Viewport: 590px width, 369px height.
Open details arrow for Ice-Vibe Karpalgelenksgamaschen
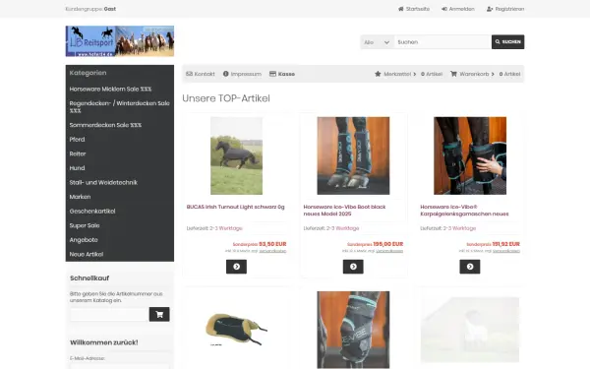470,267
